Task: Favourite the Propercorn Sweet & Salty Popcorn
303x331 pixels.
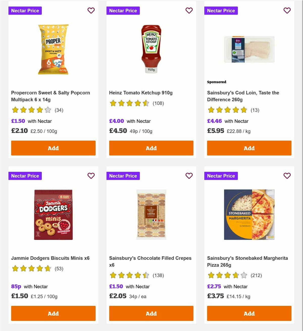Action: pos(91,11)
